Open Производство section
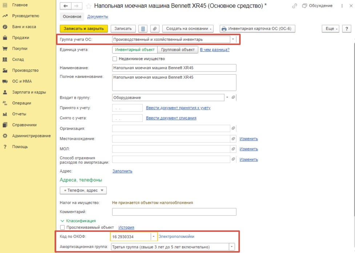The image size is (355, 253). 25,70
